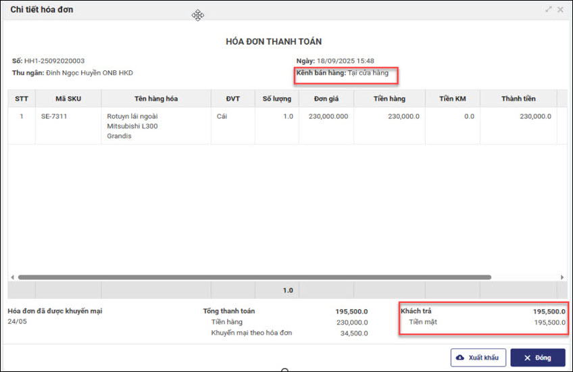
Task: Click the Rotuyn lái ngoài product name
Action: 132,116
